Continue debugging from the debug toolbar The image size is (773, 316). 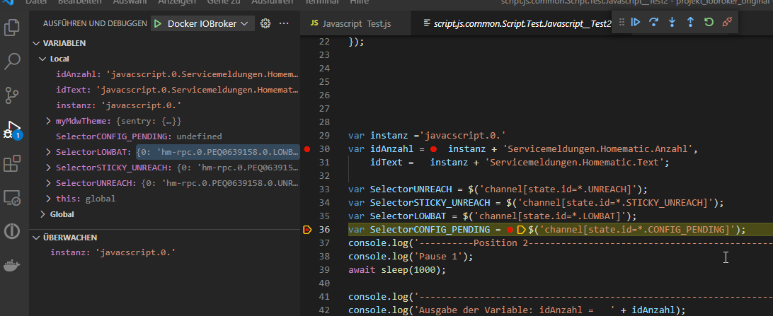636,22
